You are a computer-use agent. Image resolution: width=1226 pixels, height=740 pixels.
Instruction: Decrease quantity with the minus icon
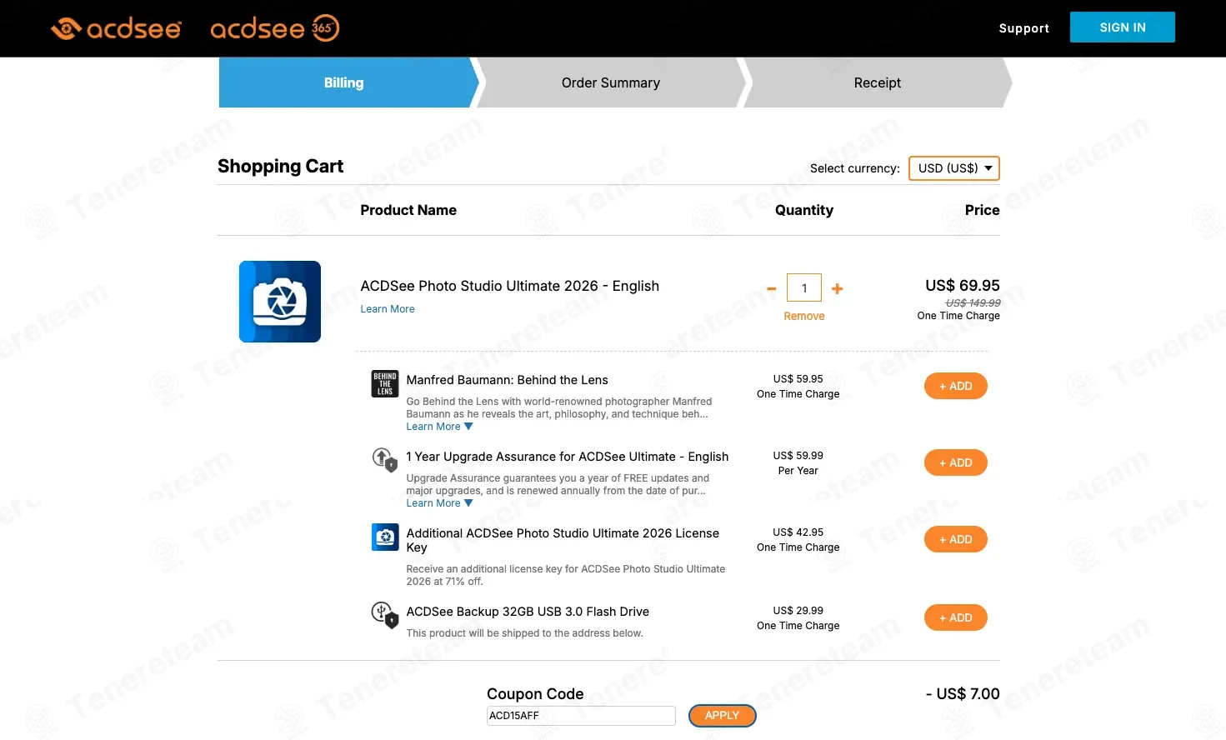772,289
